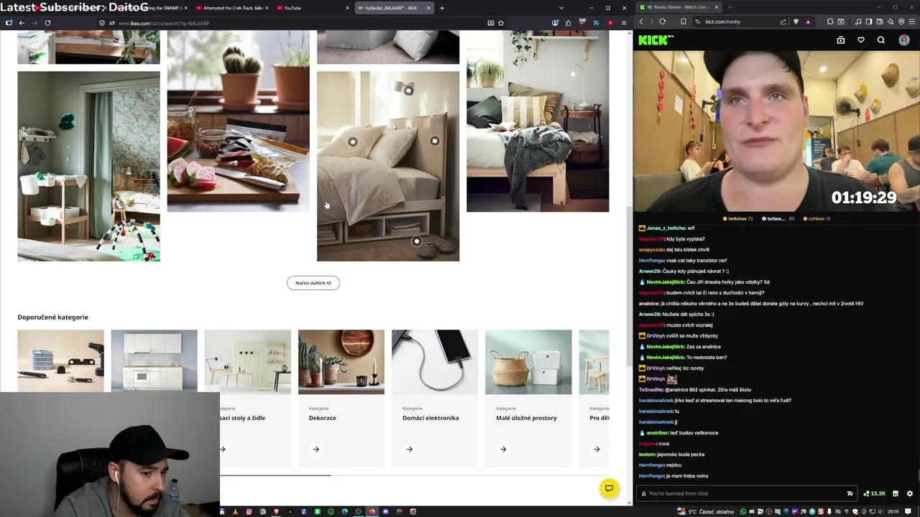This screenshot has height=517, width=920.
Task: Click the taskbar clock showing 20:19
Action: (x=893, y=512)
